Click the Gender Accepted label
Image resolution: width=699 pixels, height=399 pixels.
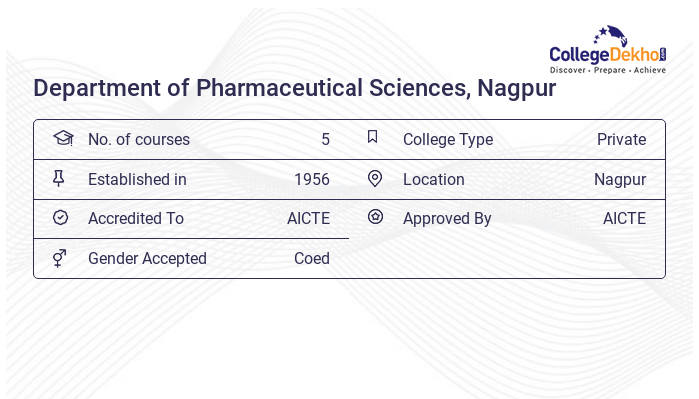coord(147,258)
